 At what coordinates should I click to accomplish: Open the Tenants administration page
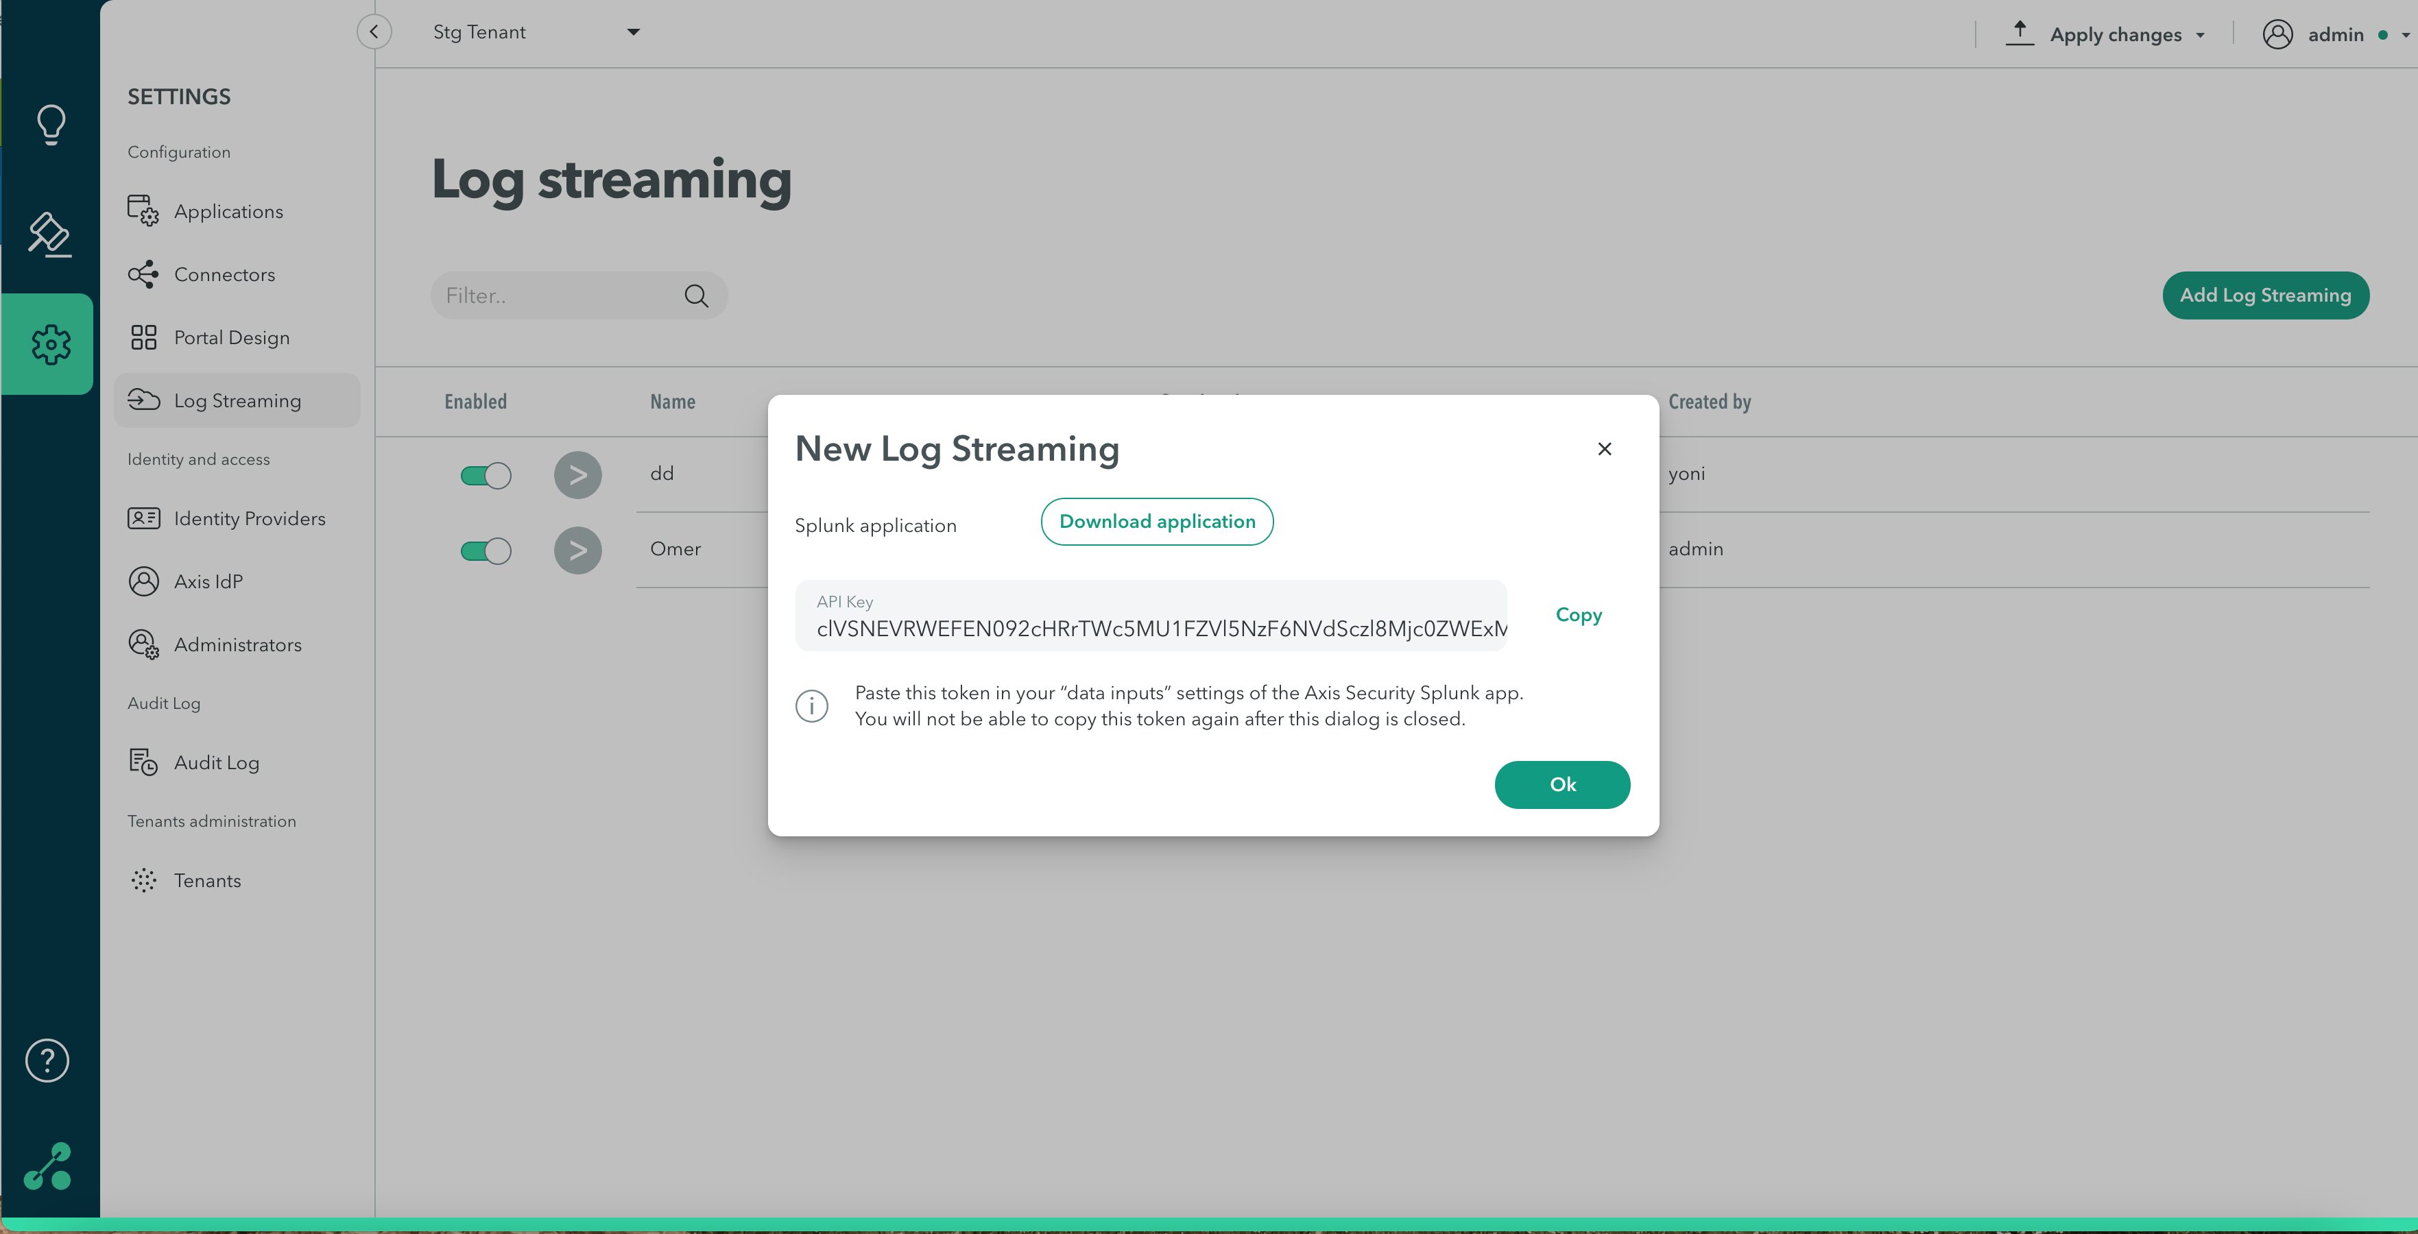[x=208, y=880]
